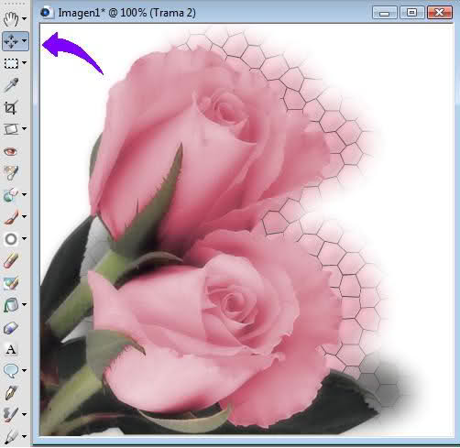Image resolution: width=460 pixels, height=448 pixels.
Task: Open the Clone Brush flyout arrow
Action: (x=24, y=194)
